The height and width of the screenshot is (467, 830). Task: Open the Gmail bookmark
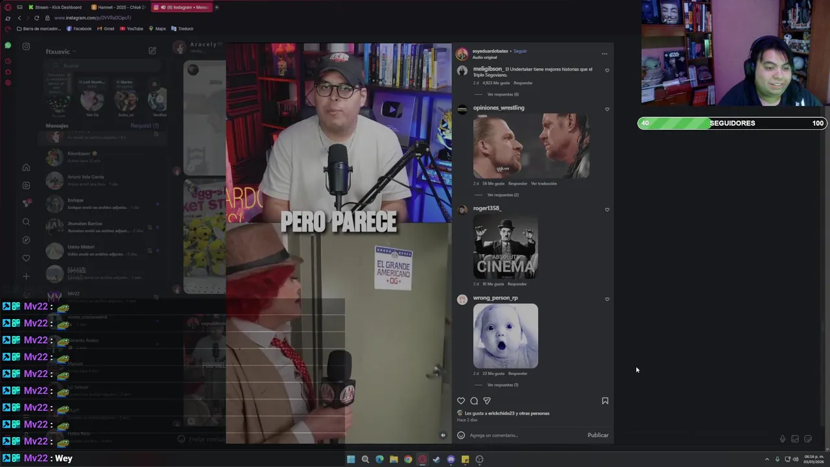click(x=106, y=29)
